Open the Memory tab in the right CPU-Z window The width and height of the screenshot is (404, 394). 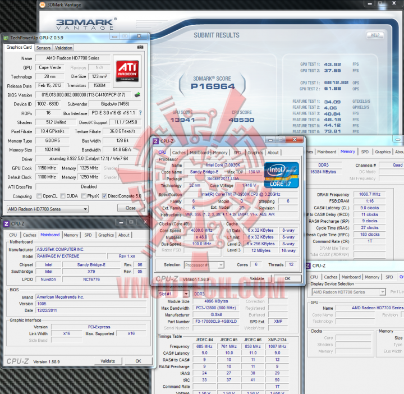click(x=347, y=152)
